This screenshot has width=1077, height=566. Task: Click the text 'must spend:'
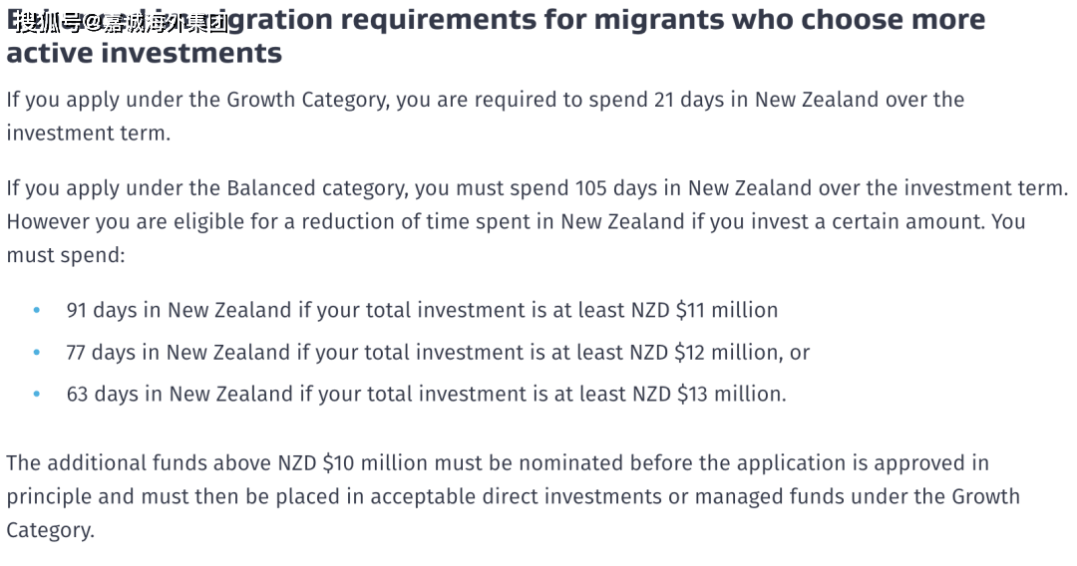coord(66,255)
